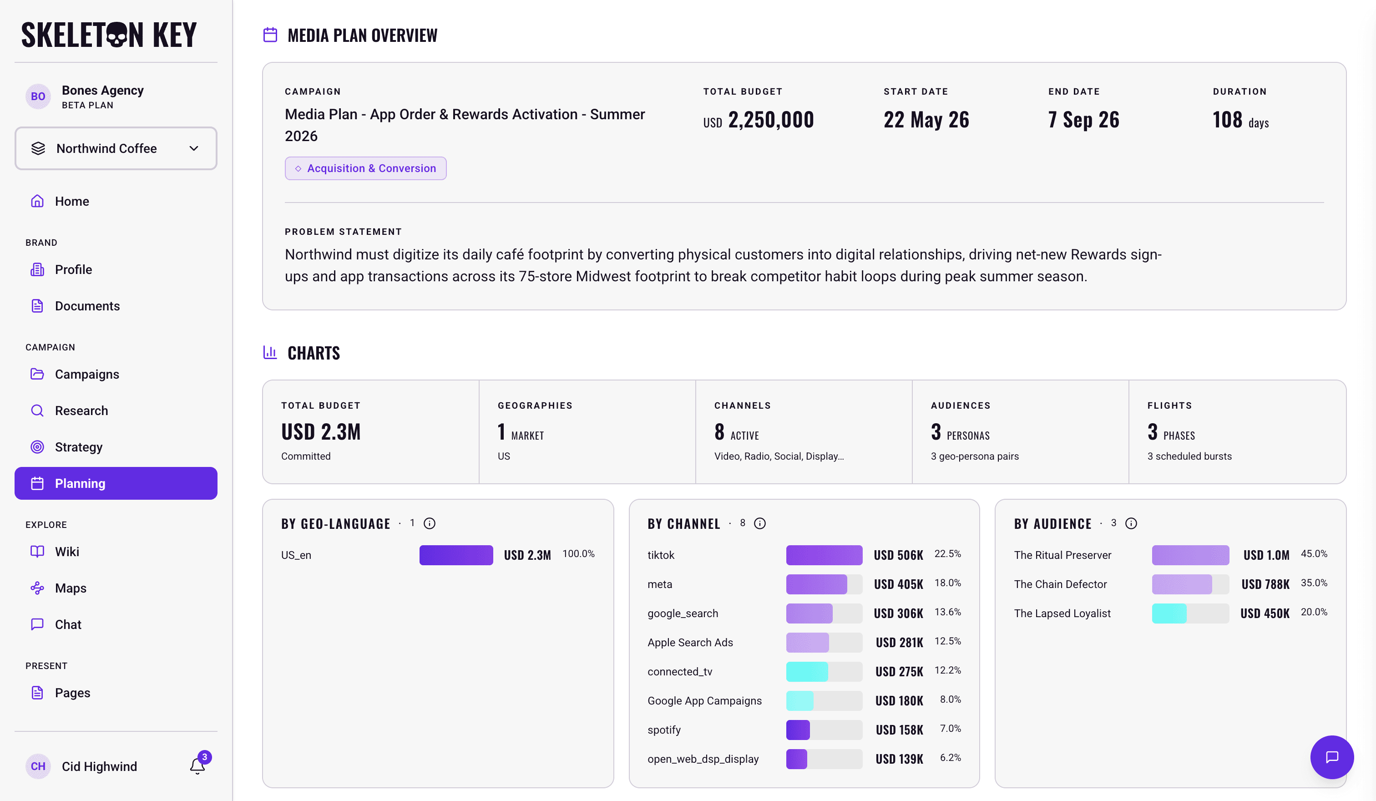Click the campaign name Media Plan title
This screenshot has width=1376, height=801.
point(465,125)
